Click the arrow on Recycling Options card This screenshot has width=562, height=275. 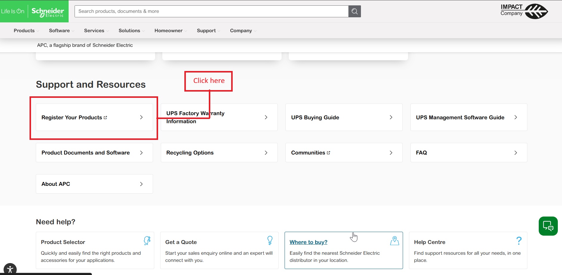(266, 153)
